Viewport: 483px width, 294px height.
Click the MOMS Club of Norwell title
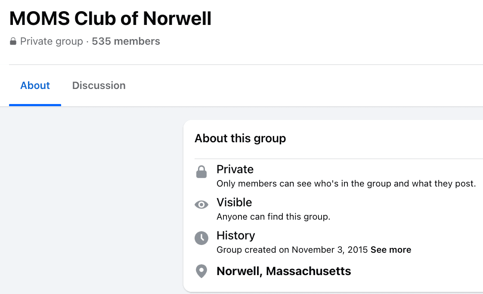tap(110, 18)
